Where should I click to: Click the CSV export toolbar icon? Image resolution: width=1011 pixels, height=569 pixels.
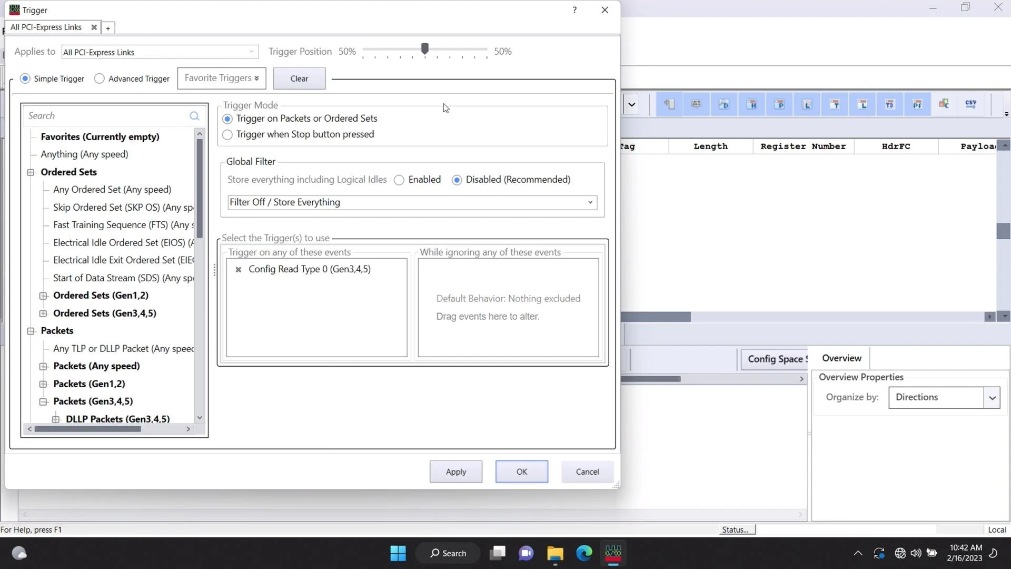pos(970,104)
